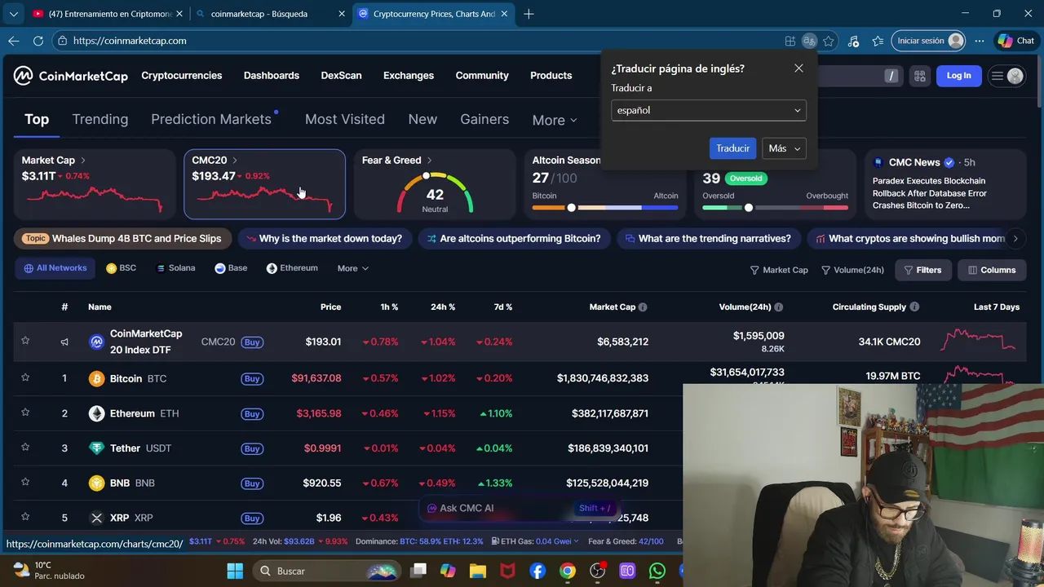This screenshot has height=587, width=1044.
Task: Click the Market Cap column info icon
Action: point(643,307)
